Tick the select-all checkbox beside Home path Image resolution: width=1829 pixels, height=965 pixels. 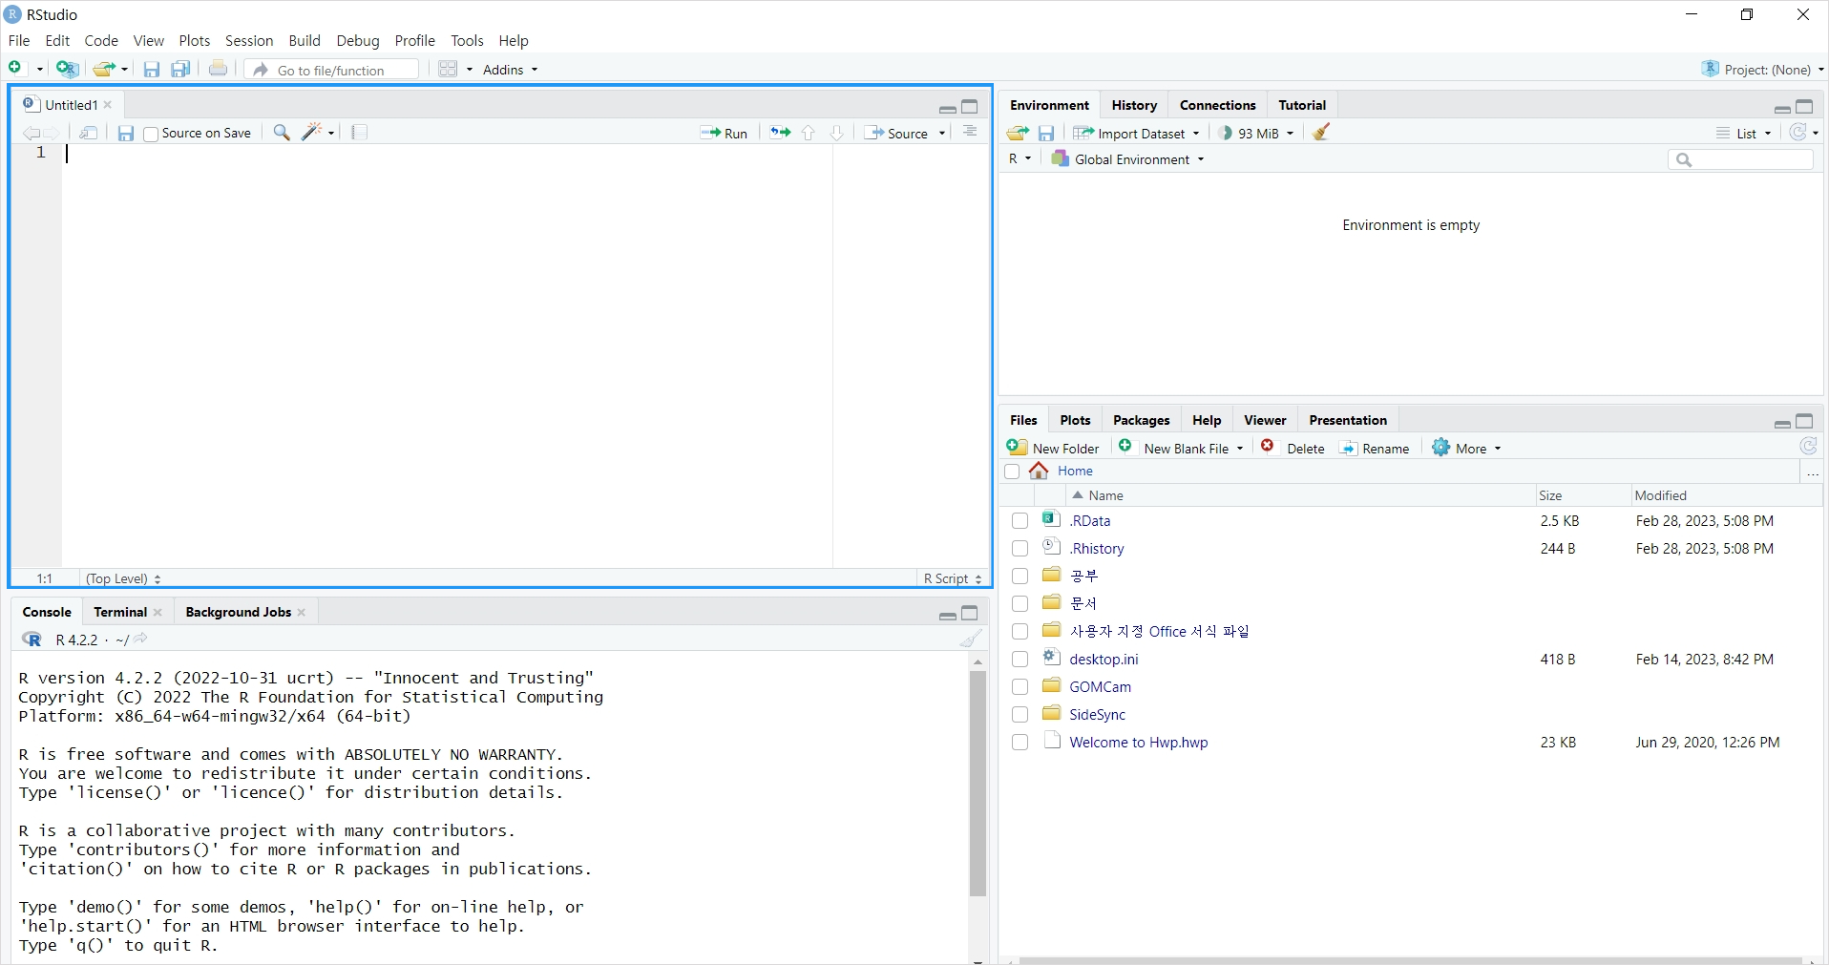point(1012,472)
